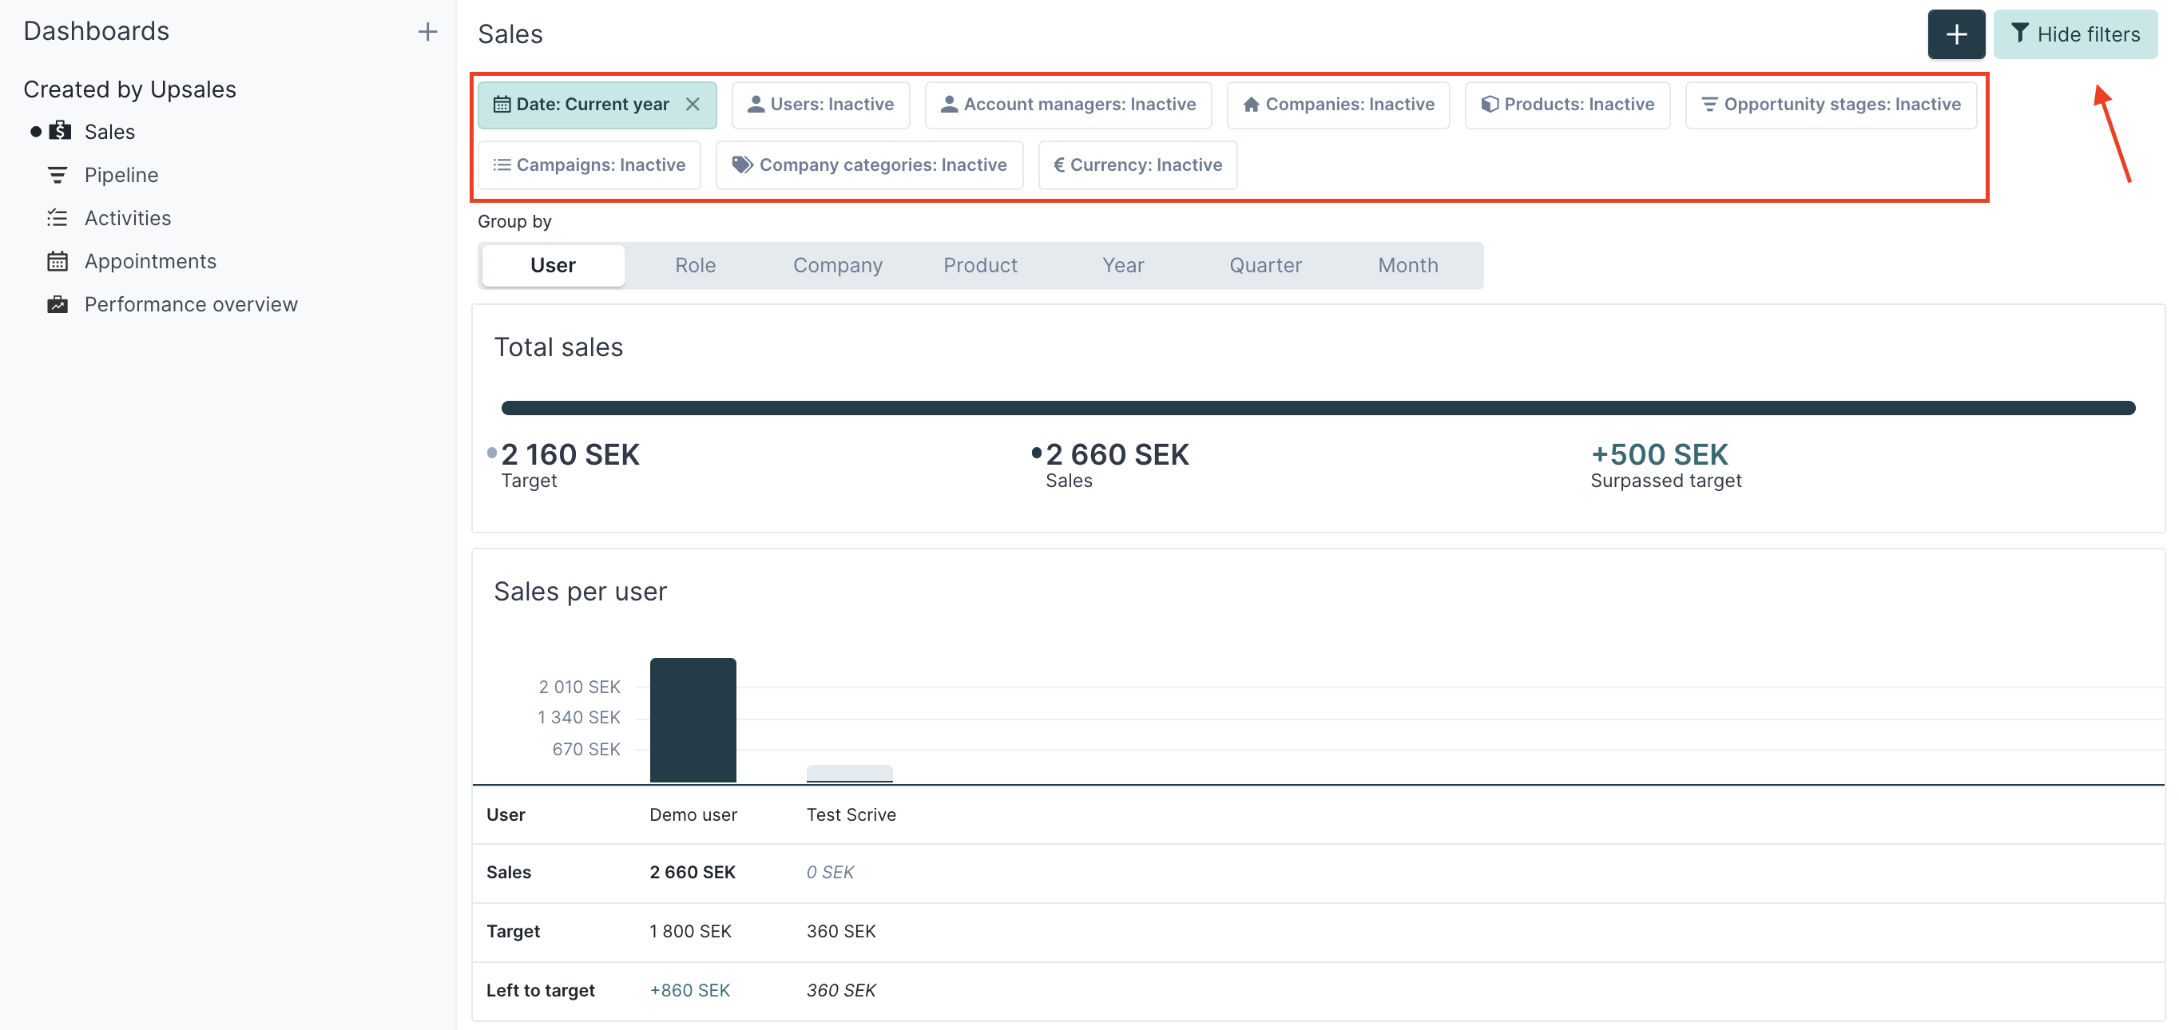This screenshot has height=1030, width=2179.
Task: Click the +860 SEK left to target cell
Action: pos(689,991)
